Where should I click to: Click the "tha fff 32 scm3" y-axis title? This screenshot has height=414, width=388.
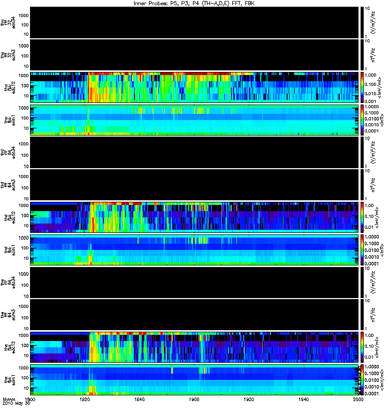pos(8,55)
